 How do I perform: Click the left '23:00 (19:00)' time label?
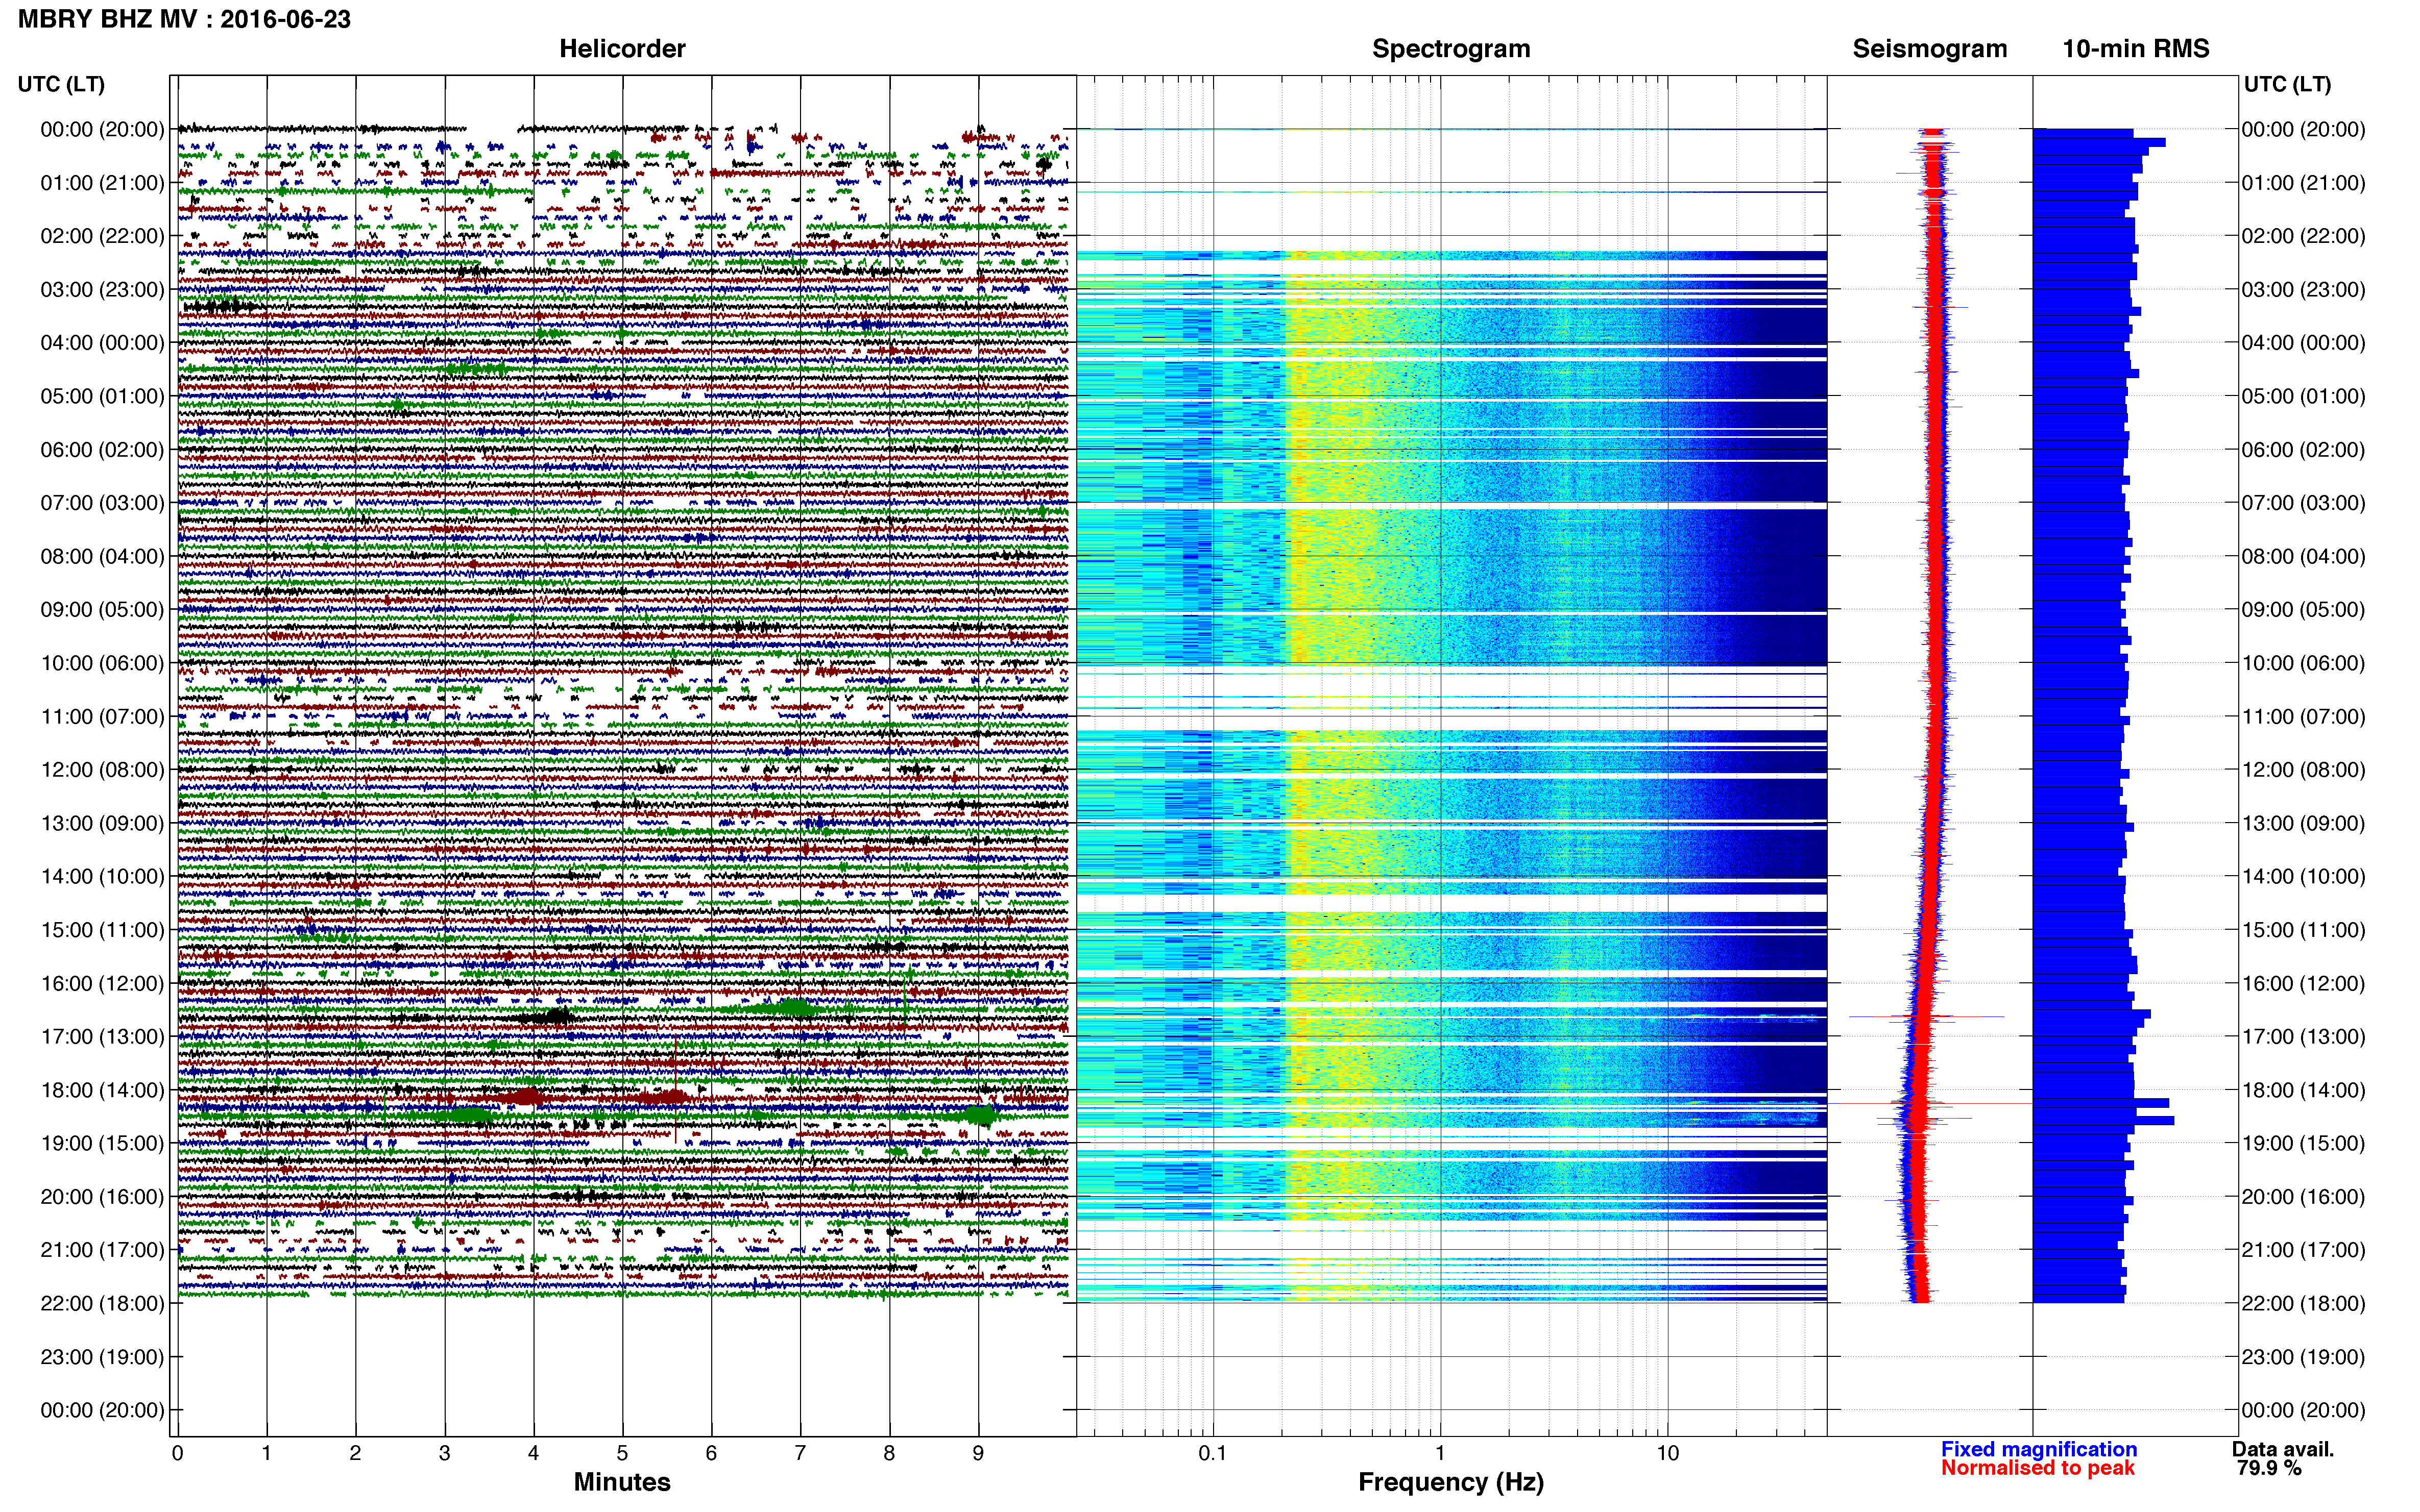click(x=102, y=1357)
